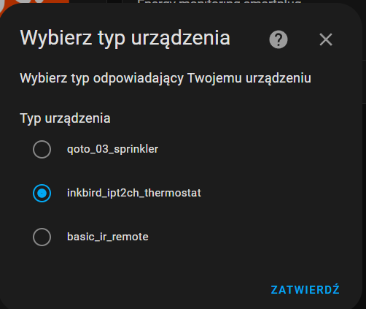The width and height of the screenshot is (366, 309).
Task: Open help via the question mark icon
Action: pos(279,39)
